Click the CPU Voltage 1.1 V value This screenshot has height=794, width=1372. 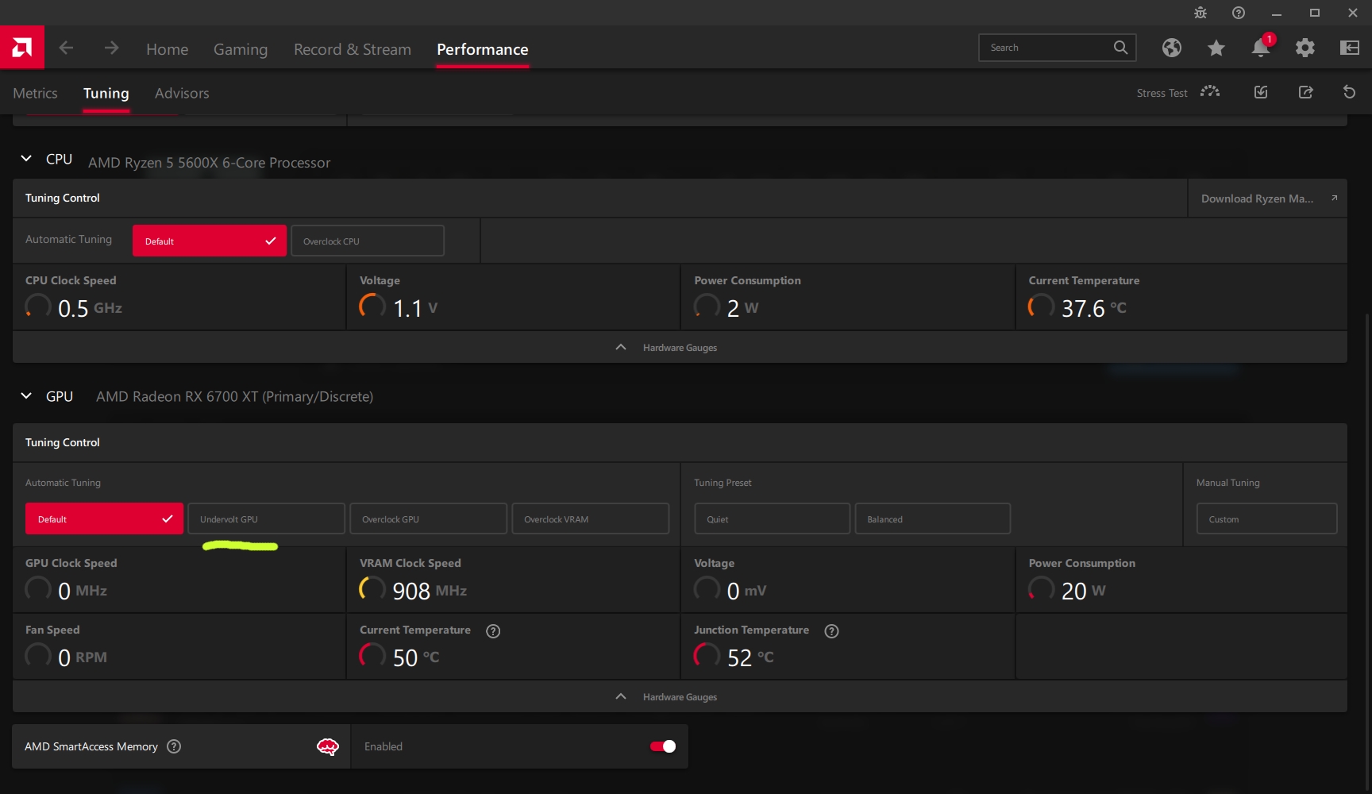coord(415,308)
